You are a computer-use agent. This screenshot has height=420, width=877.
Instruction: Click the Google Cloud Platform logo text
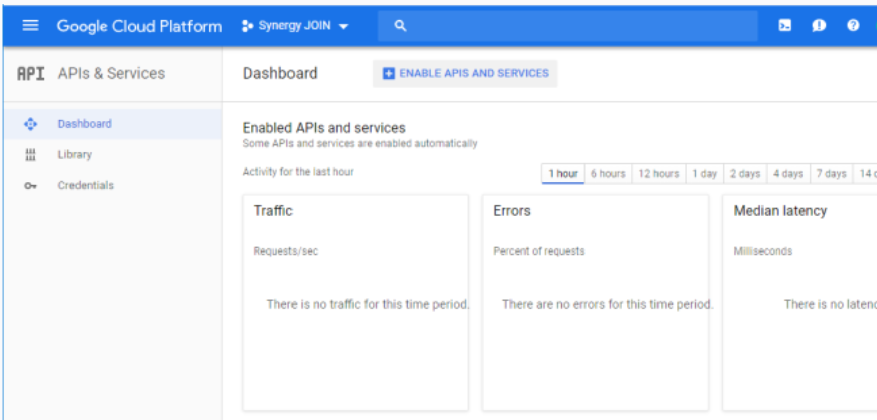tap(139, 26)
